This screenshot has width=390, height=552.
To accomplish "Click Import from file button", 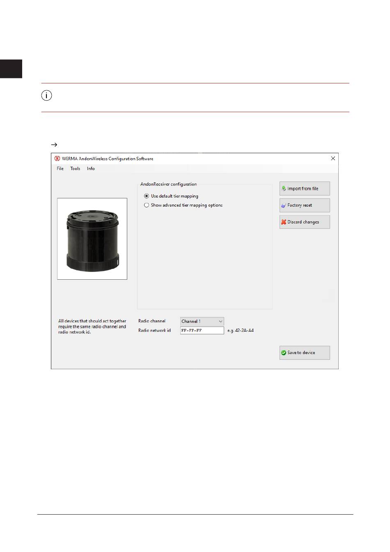I will click(305, 189).
